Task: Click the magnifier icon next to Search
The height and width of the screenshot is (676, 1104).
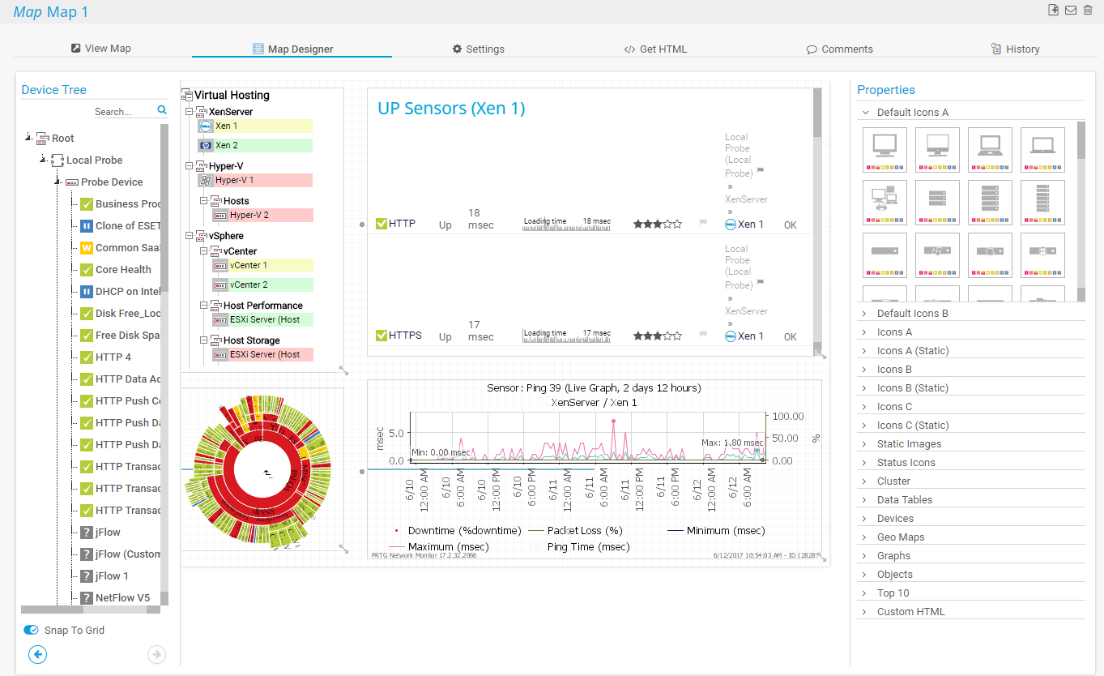Action: (162, 110)
